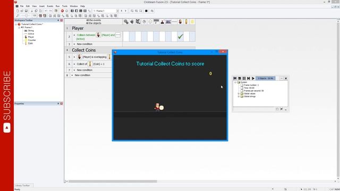Pause the application in debugger
The image size is (340, 191).
click(244, 78)
